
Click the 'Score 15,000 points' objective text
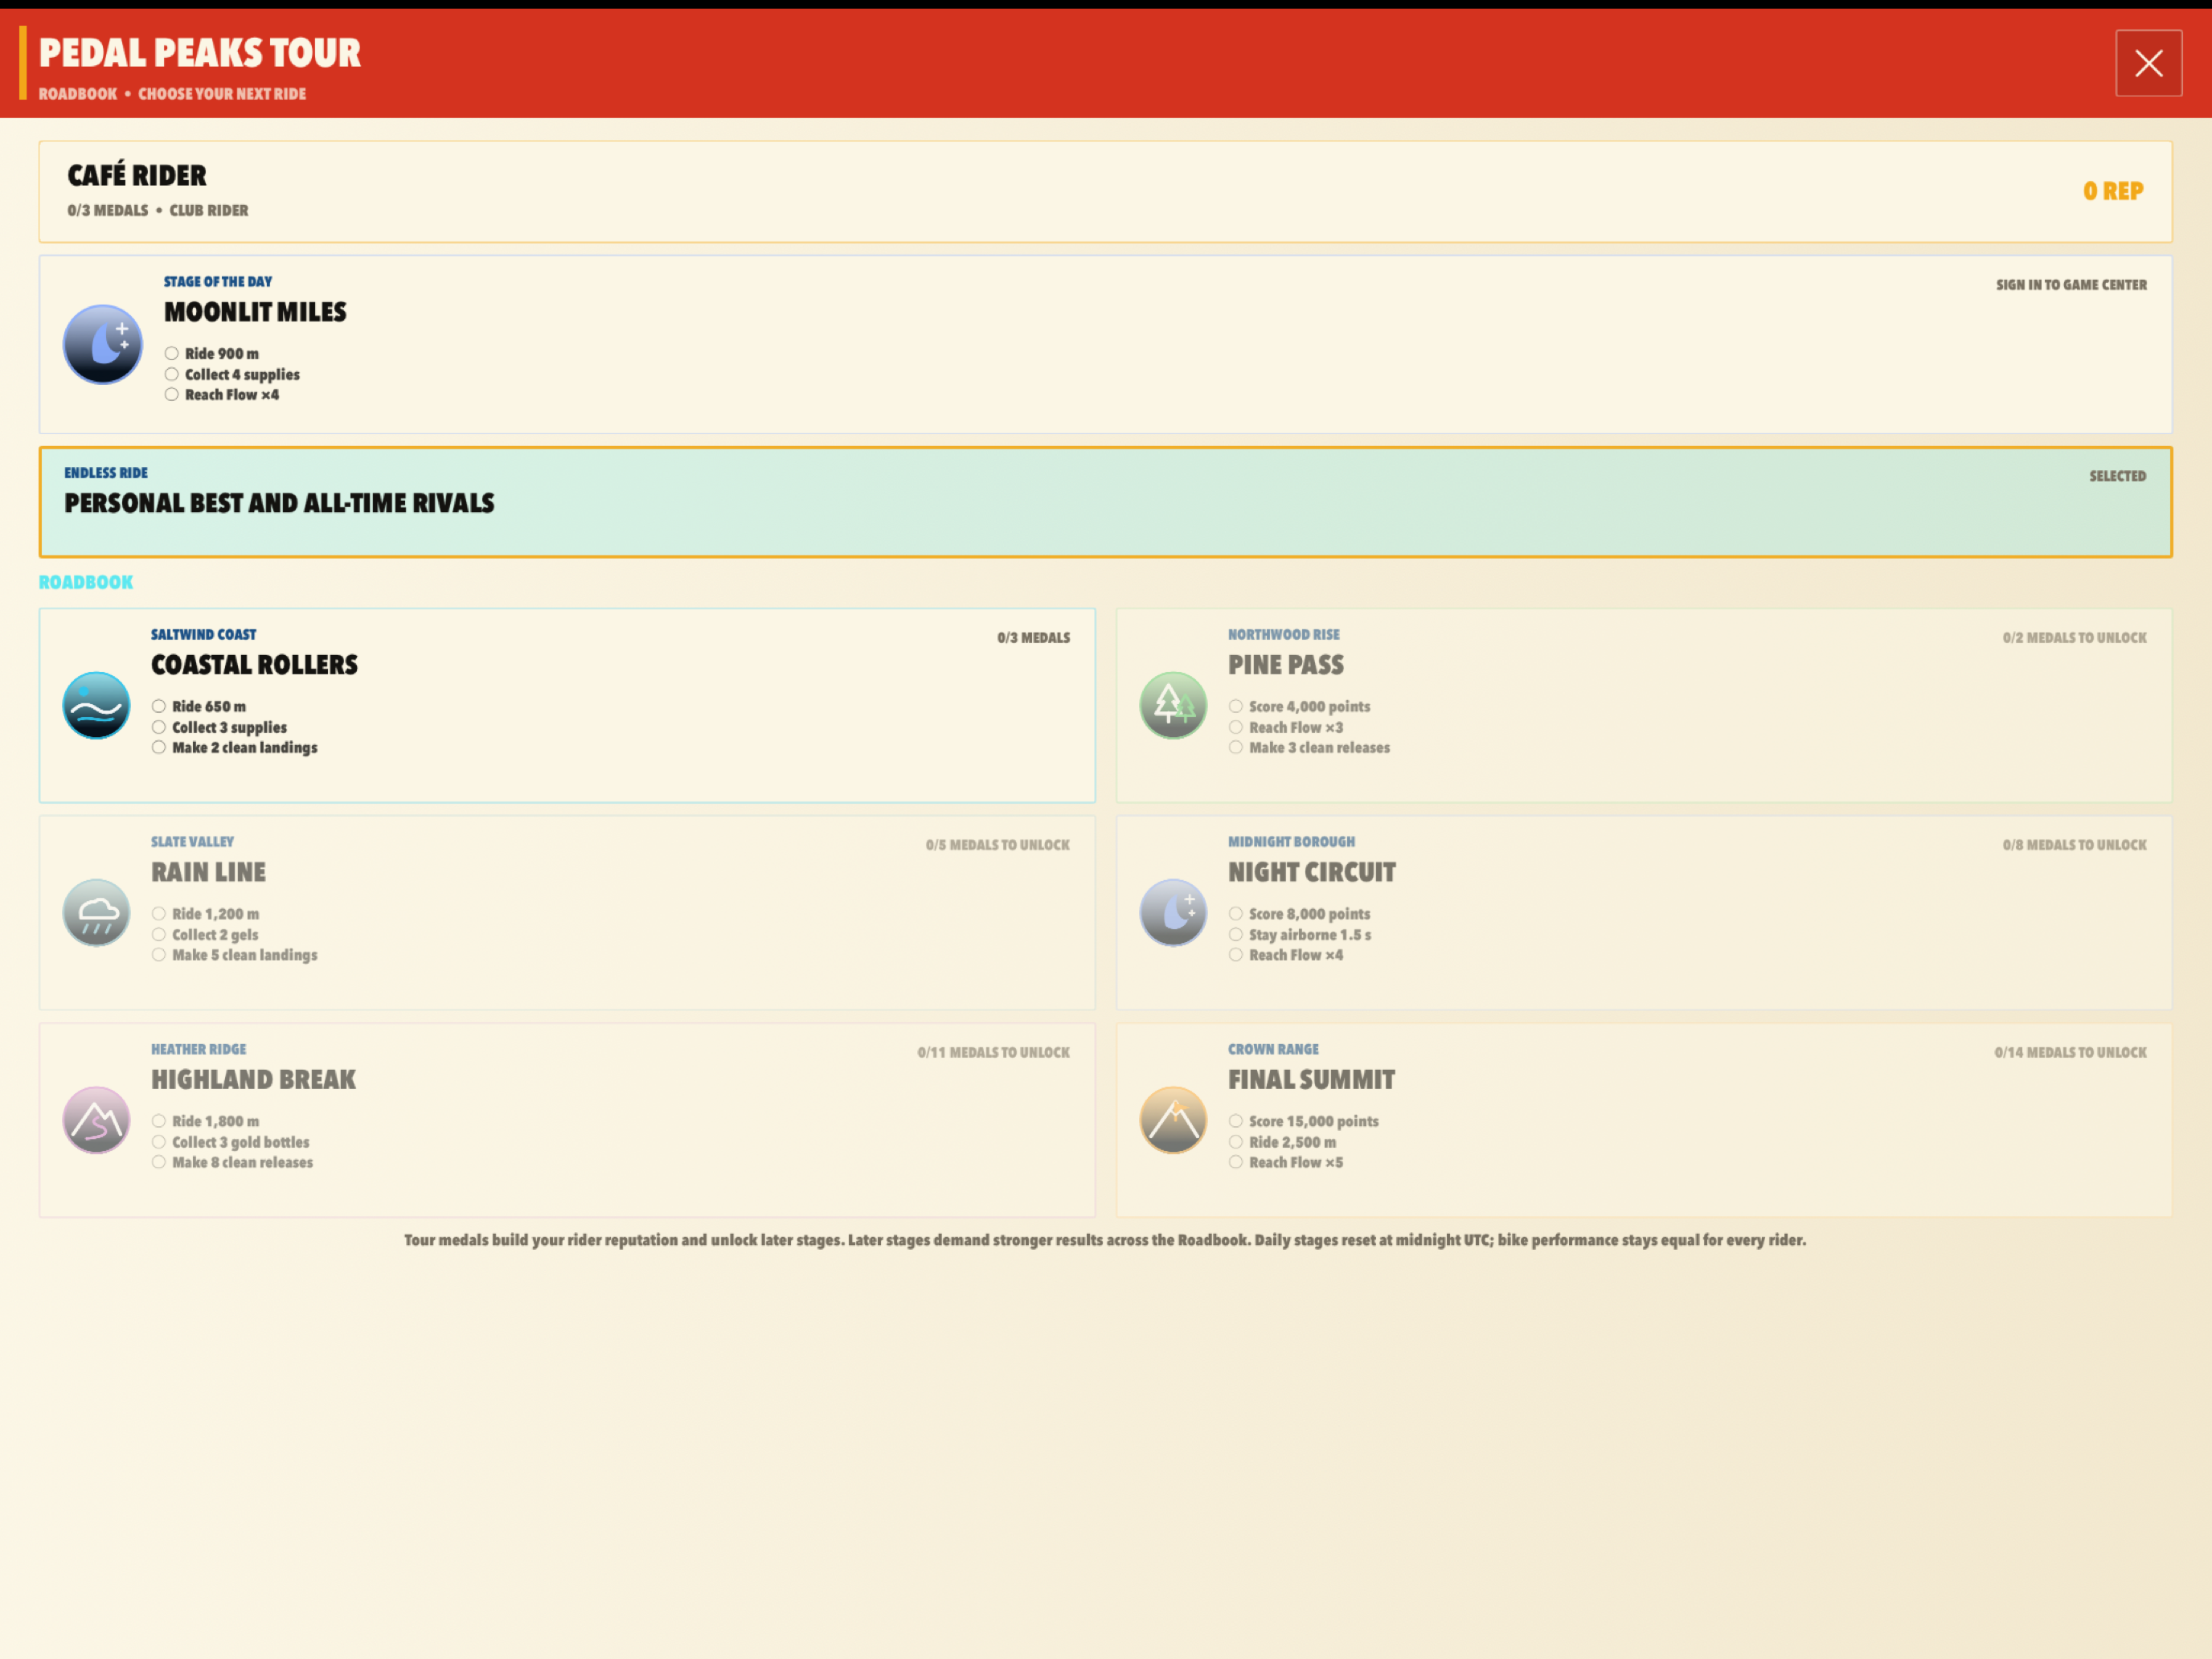click(1313, 1121)
